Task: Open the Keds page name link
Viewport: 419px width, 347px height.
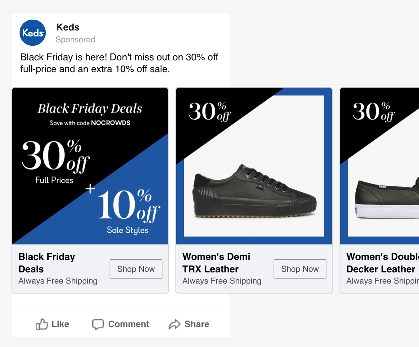Action: point(68,27)
